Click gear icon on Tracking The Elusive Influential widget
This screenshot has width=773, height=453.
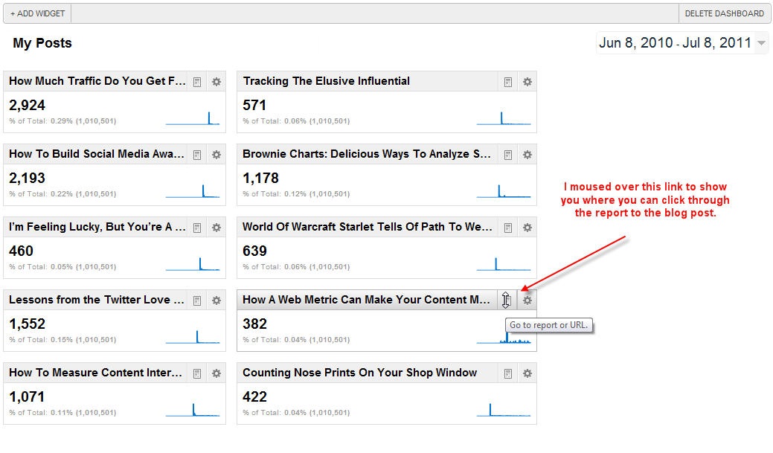coord(527,82)
